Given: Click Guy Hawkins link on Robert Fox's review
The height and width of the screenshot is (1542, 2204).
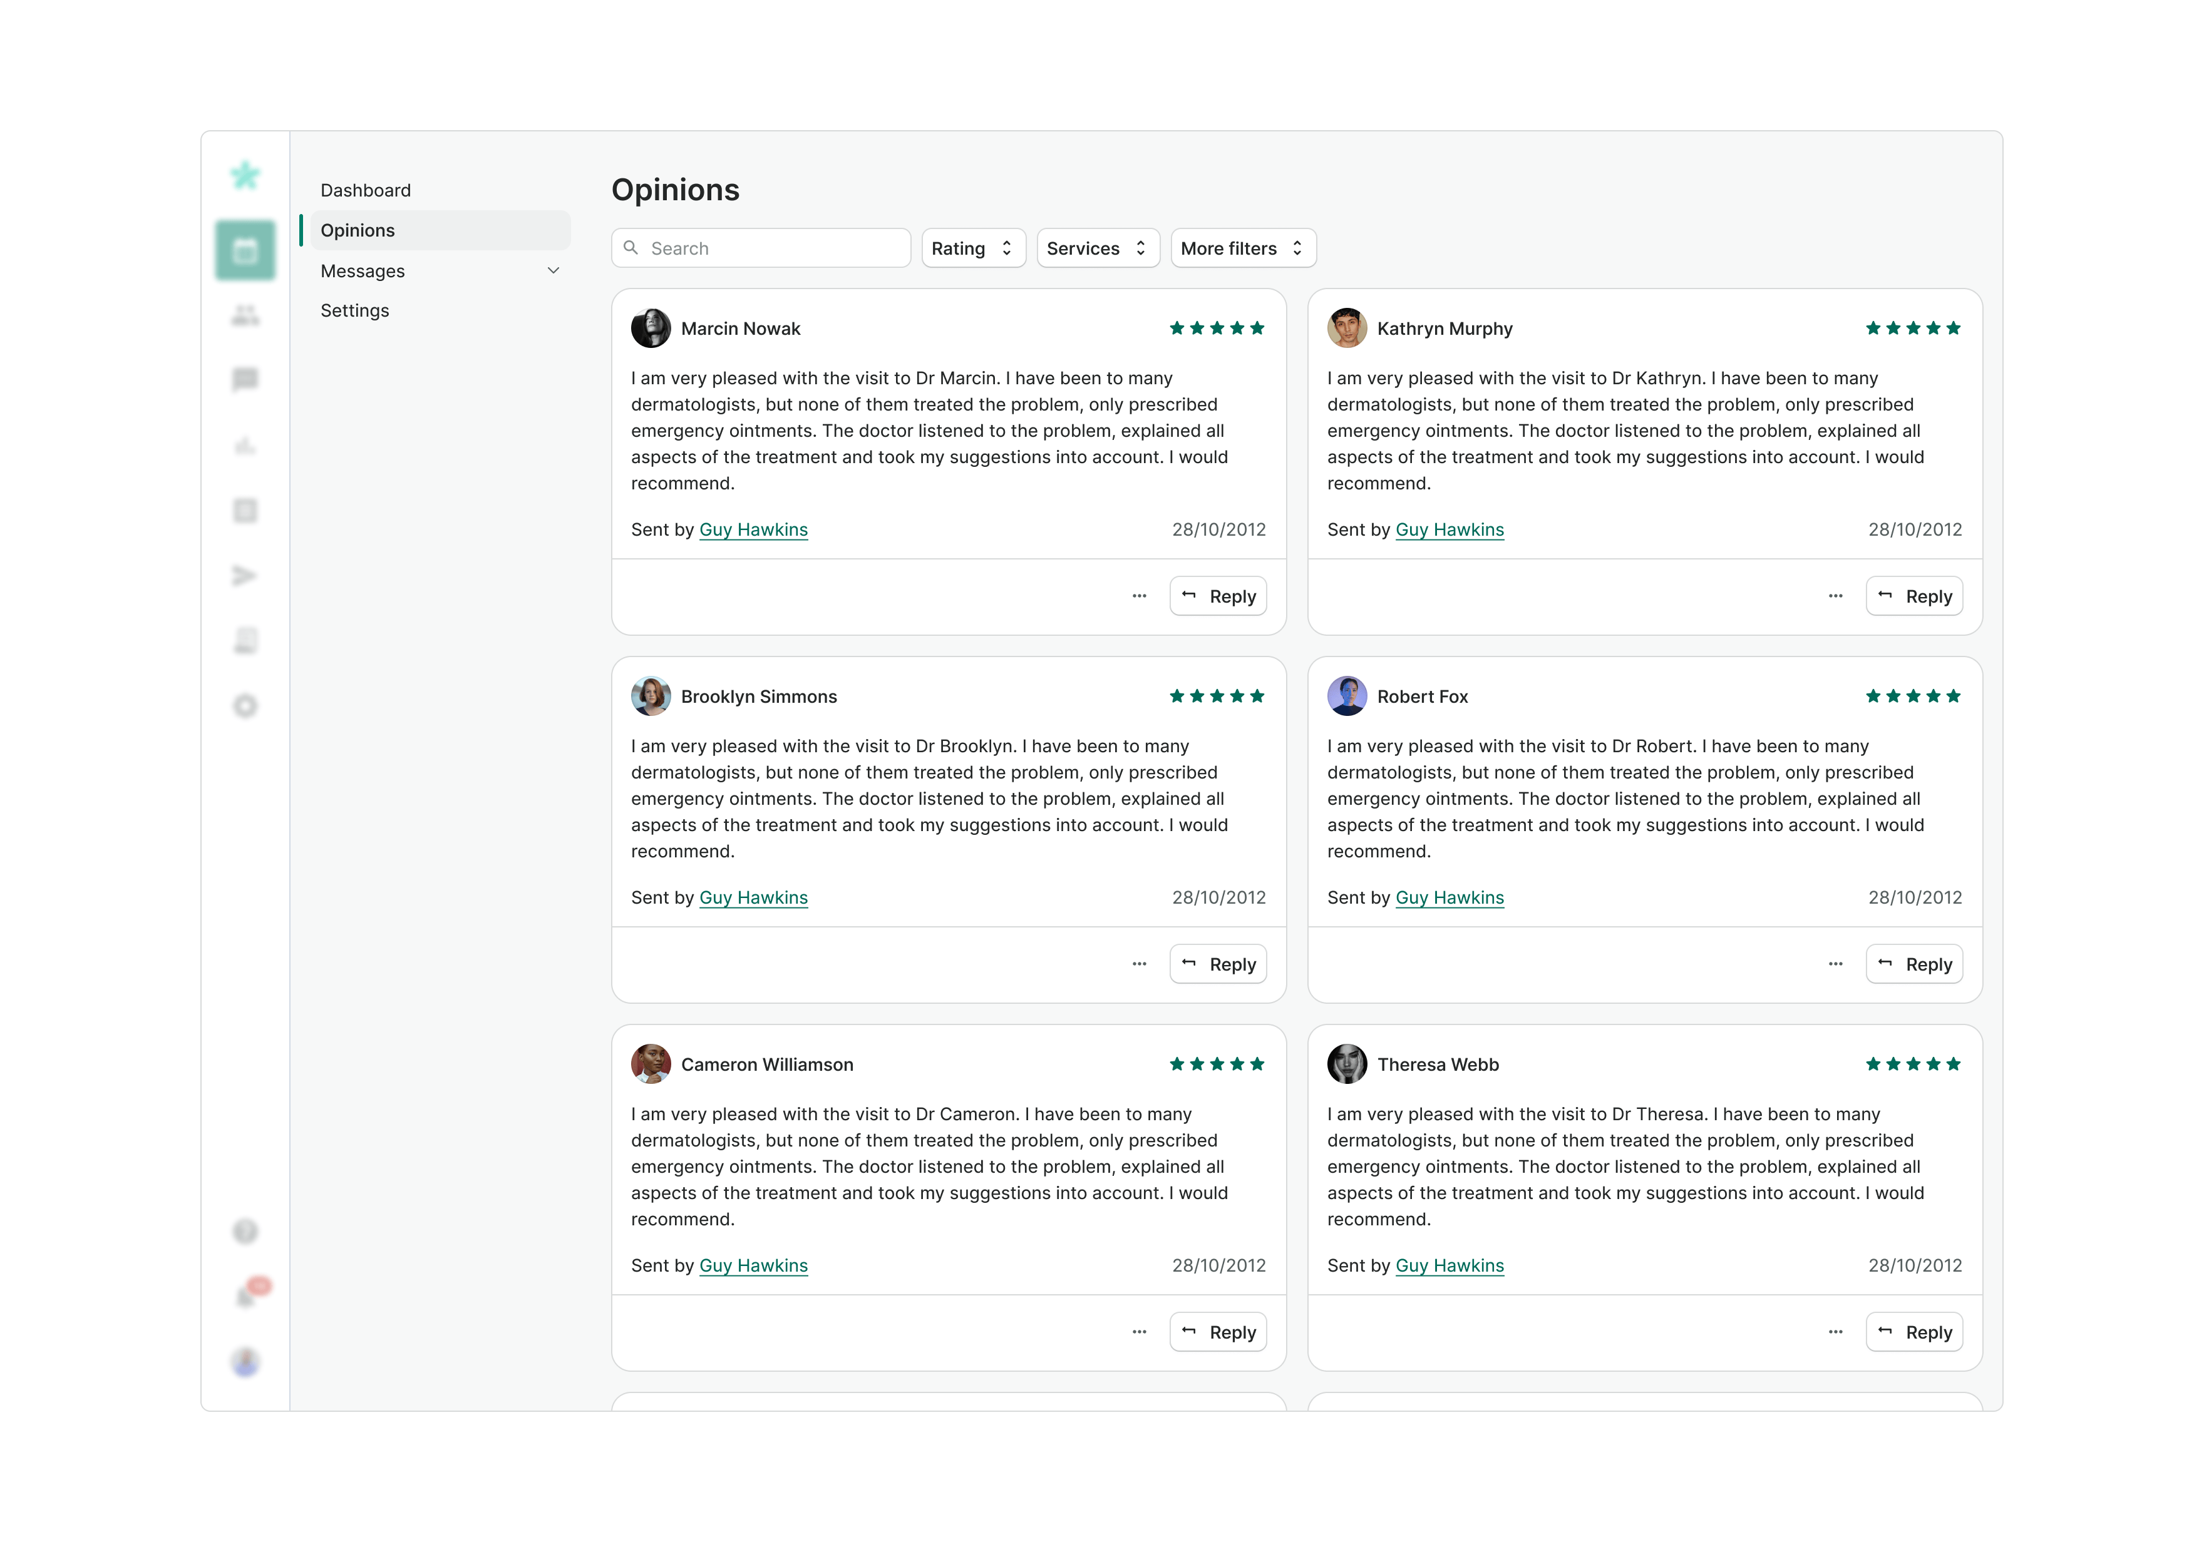Looking at the screenshot, I should click(x=1448, y=897).
